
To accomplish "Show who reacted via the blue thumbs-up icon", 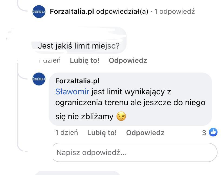I will [x=213, y=132].
